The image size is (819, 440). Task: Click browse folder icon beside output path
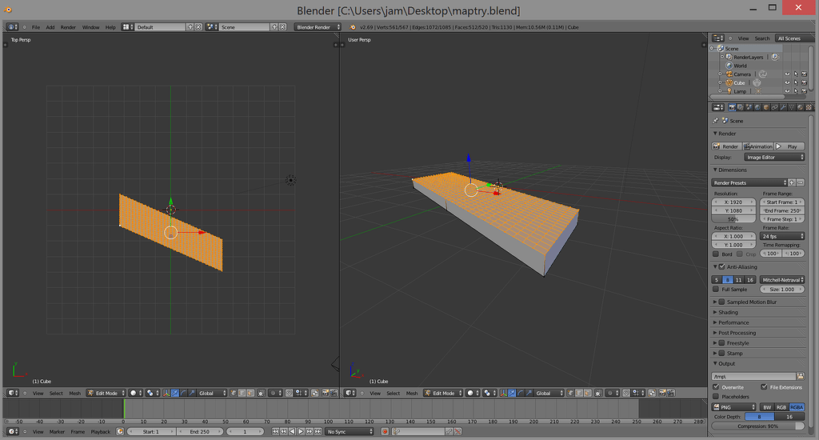click(x=800, y=376)
